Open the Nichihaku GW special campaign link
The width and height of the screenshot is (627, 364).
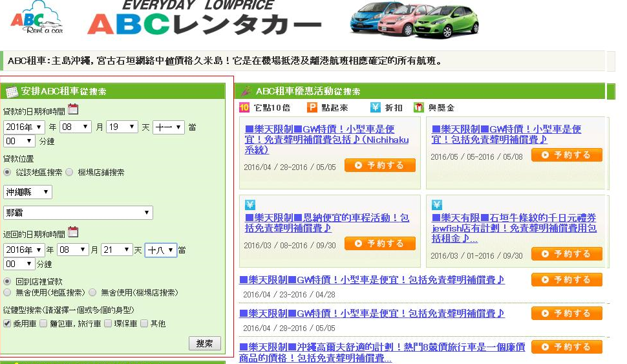[326, 140]
